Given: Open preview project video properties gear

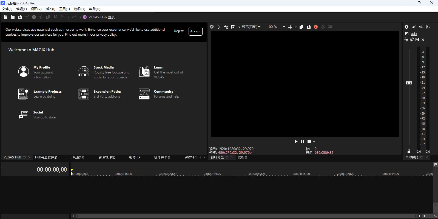Looking at the screenshot, I should [212, 27].
